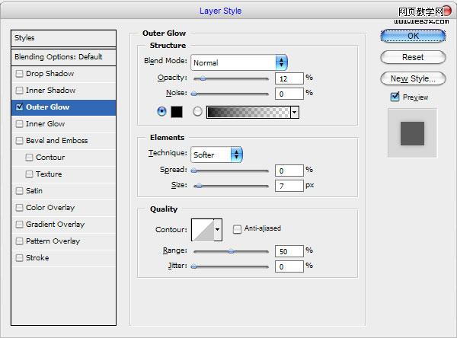Image resolution: width=457 pixels, height=338 pixels.
Task: Open the gradient picker dropdown arrow
Action: (x=294, y=112)
